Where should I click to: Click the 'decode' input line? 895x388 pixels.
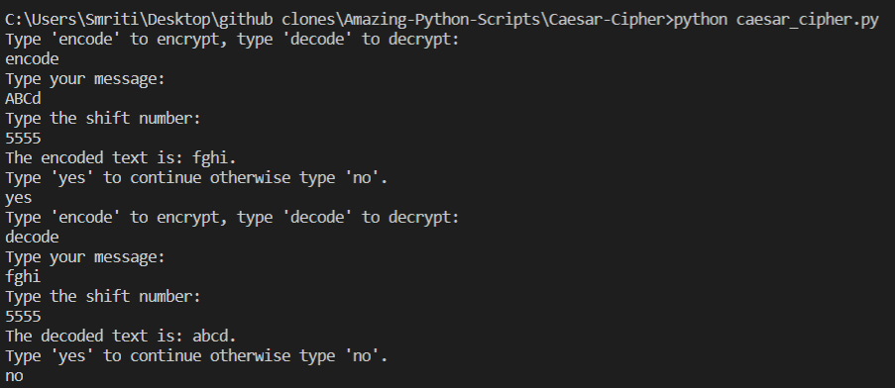[x=32, y=237]
